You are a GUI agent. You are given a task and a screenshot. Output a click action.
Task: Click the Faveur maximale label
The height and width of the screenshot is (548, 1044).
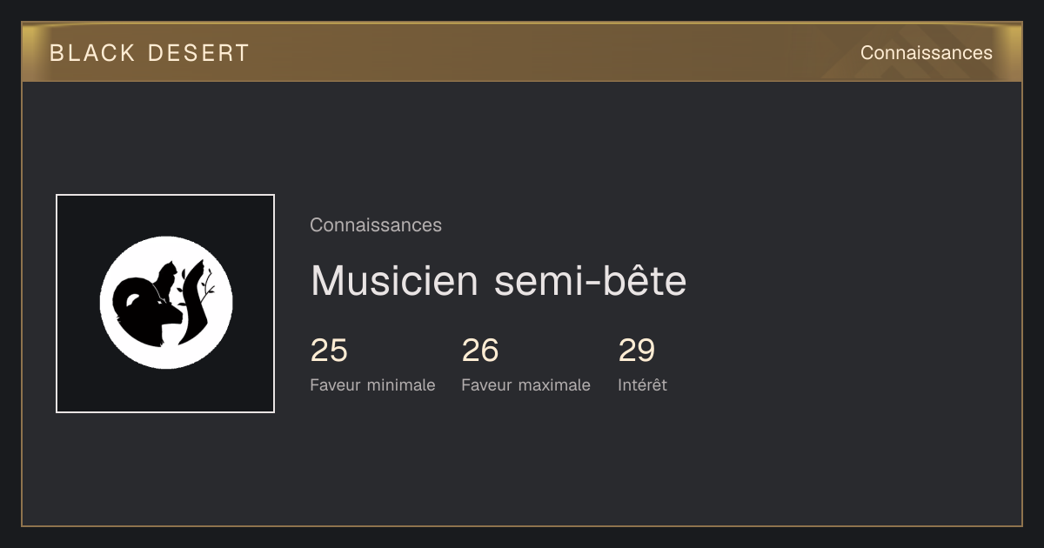(525, 385)
